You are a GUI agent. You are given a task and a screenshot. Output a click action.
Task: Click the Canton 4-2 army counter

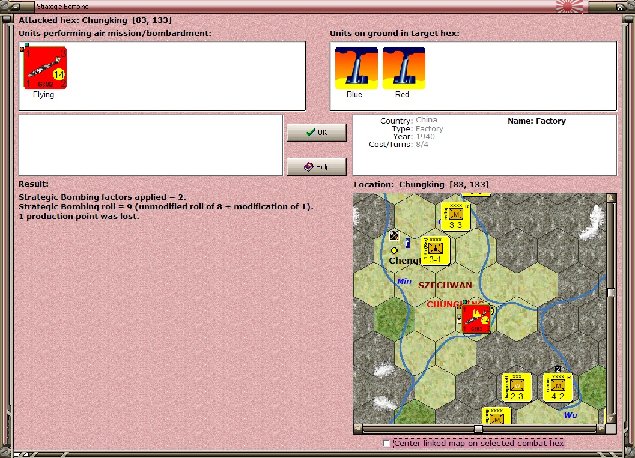point(558,387)
